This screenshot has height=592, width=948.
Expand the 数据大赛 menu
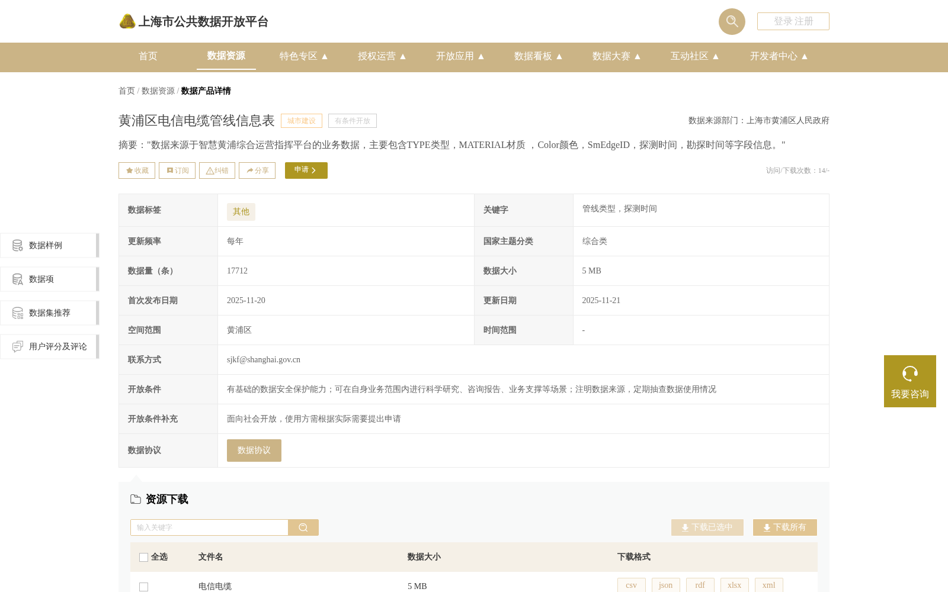(617, 56)
